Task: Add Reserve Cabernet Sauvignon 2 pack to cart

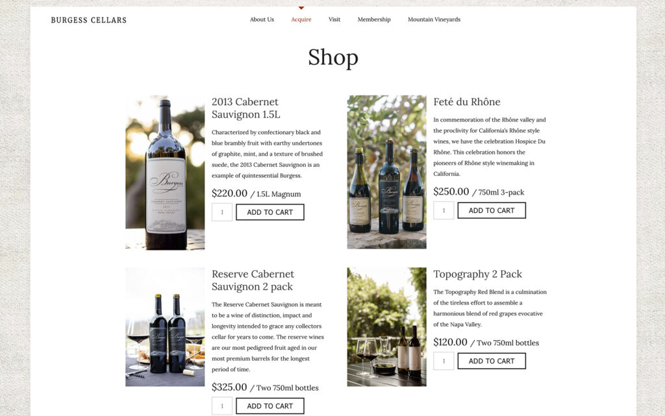Action: [x=270, y=406]
